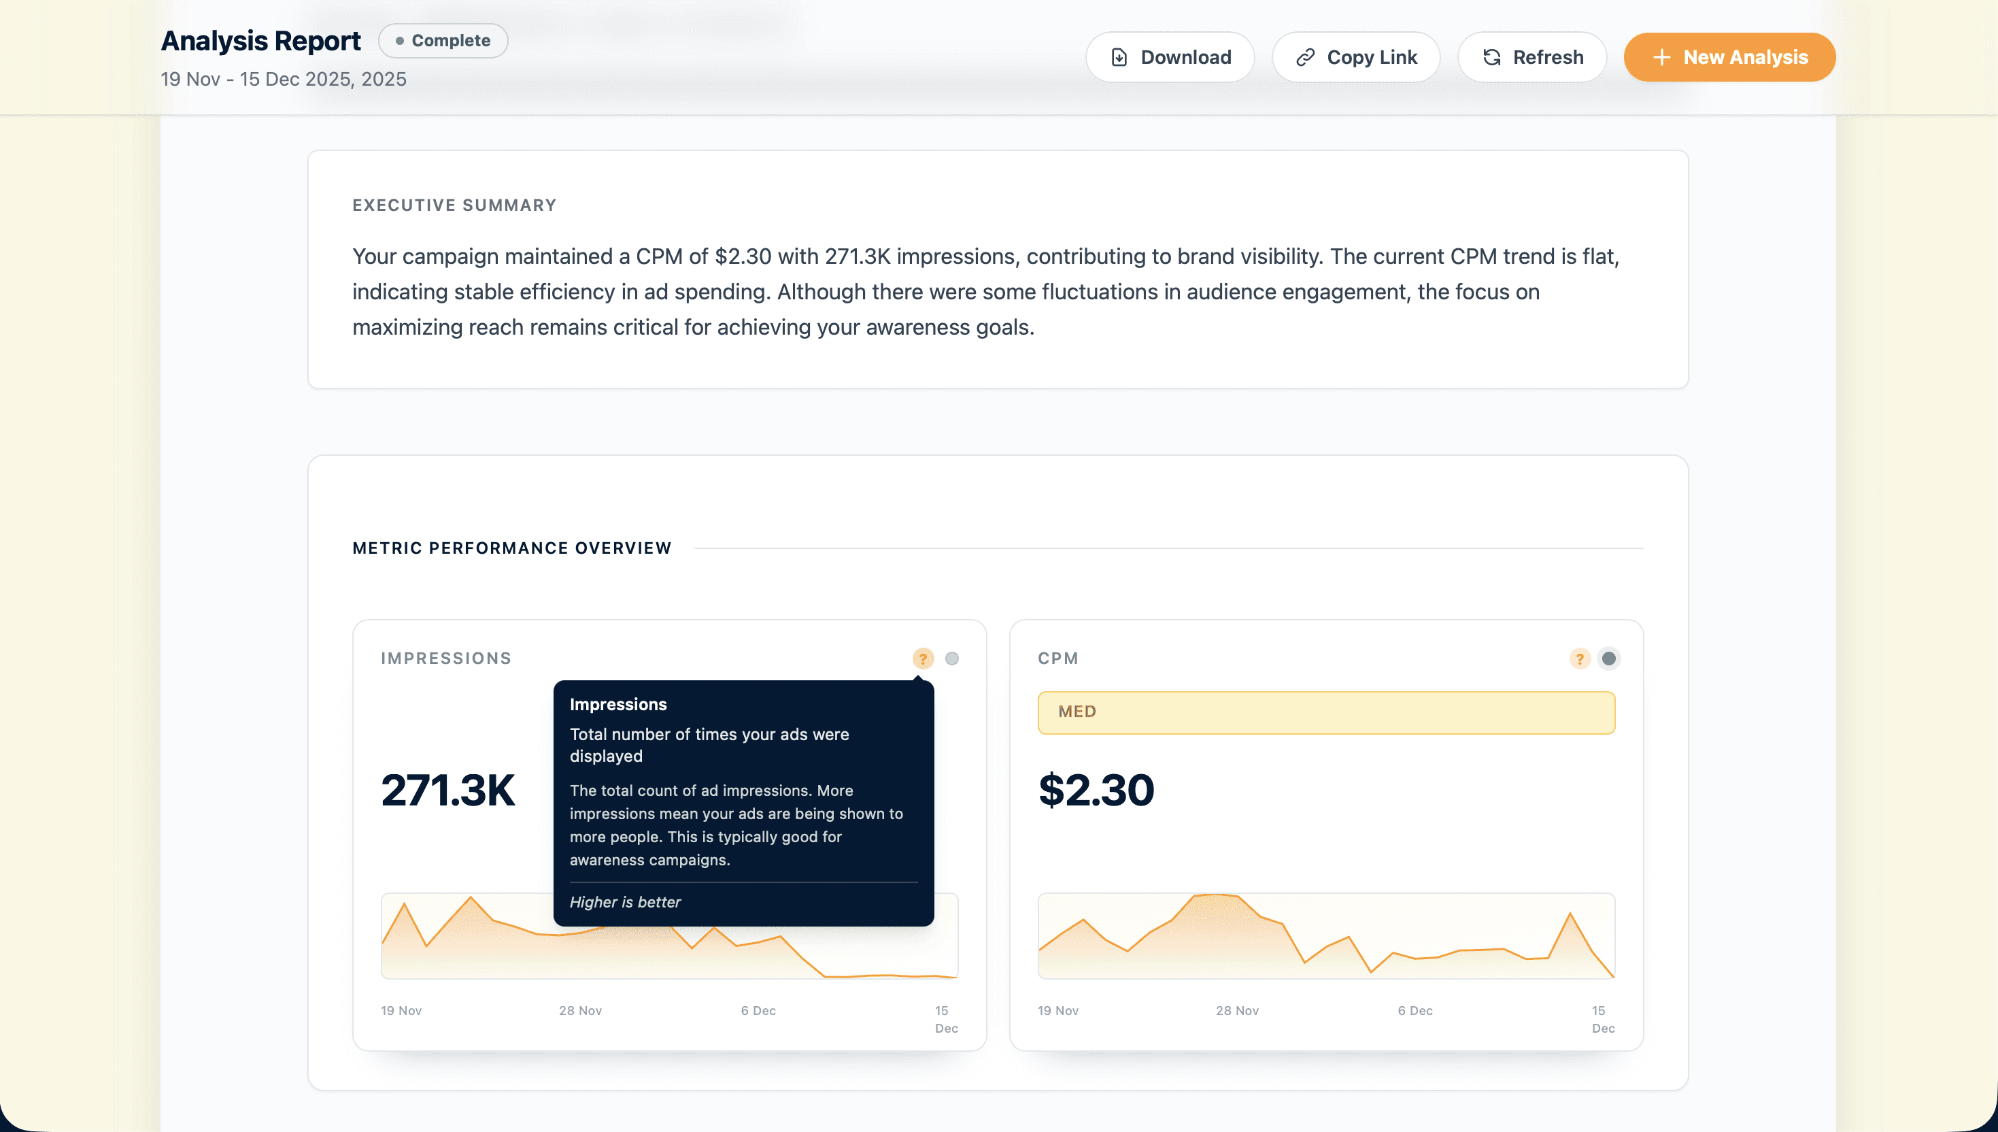Click the Executive Summary heading
This screenshot has height=1132, width=1998.
455,205
